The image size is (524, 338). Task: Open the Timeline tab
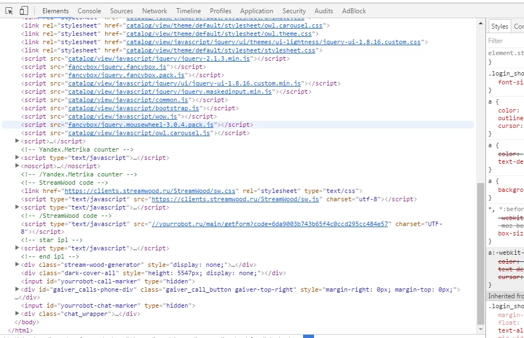tap(188, 11)
